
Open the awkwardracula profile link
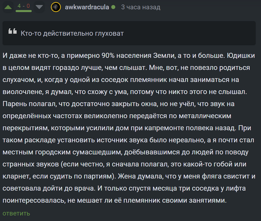click(x=87, y=7)
